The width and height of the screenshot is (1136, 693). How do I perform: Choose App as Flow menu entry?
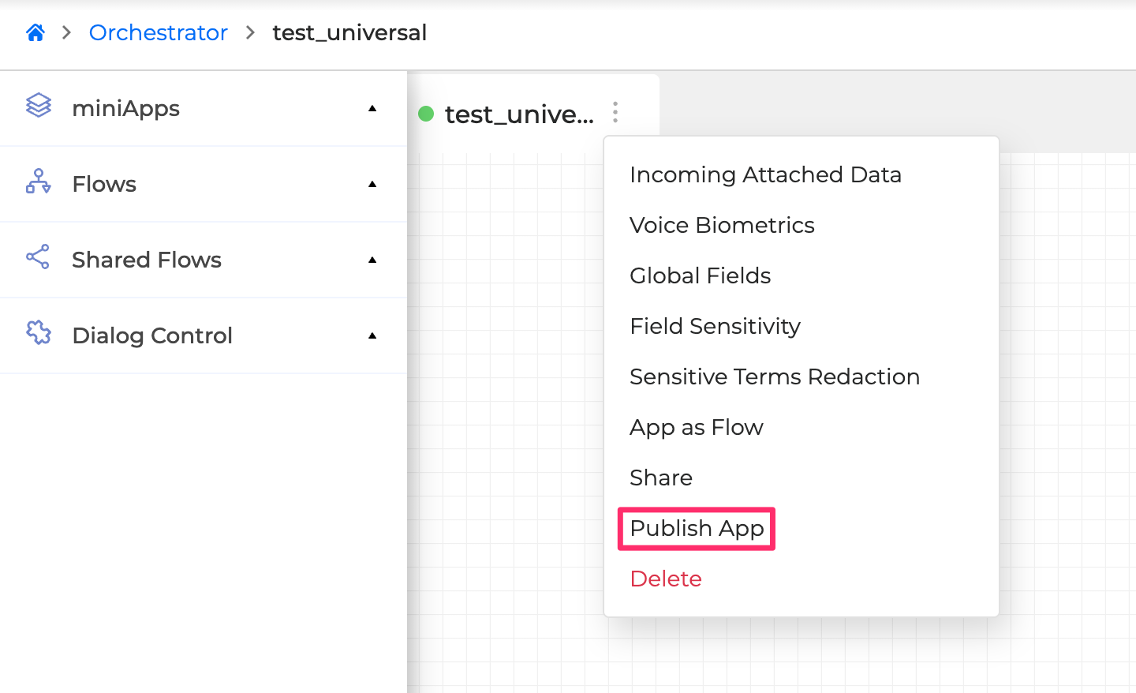(x=696, y=427)
